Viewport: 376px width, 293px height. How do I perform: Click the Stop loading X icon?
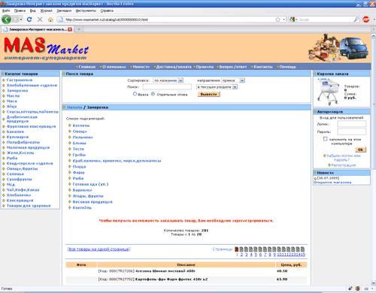(x=40, y=20)
